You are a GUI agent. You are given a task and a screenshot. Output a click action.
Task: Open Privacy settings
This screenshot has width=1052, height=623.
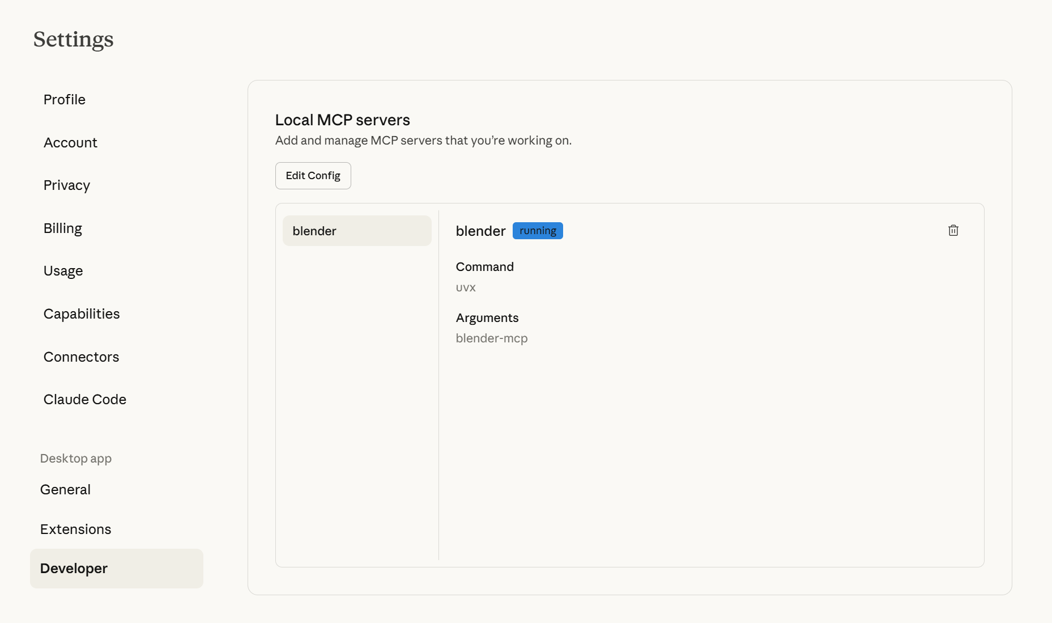pos(67,185)
